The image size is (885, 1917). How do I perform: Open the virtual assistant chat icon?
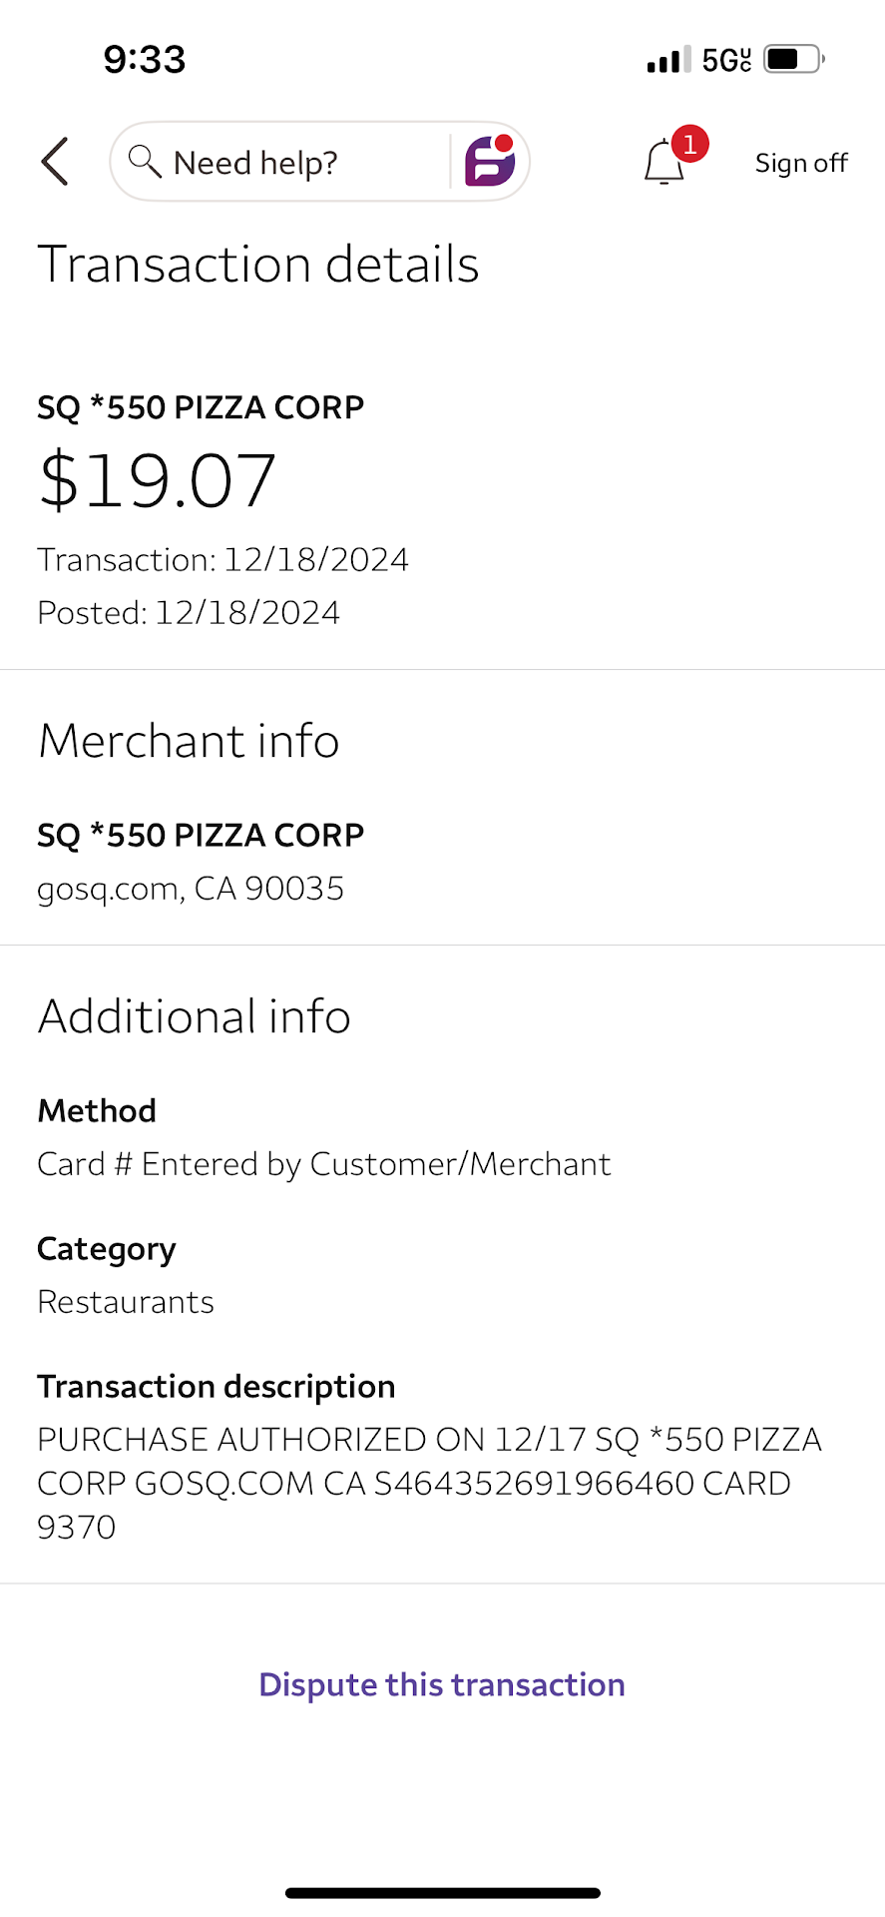pos(490,162)
